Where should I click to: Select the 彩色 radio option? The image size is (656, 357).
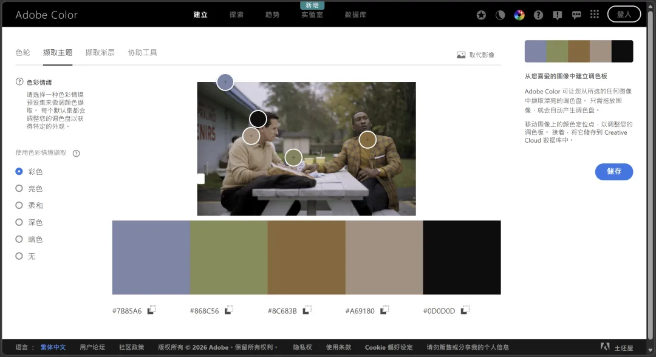19,171
